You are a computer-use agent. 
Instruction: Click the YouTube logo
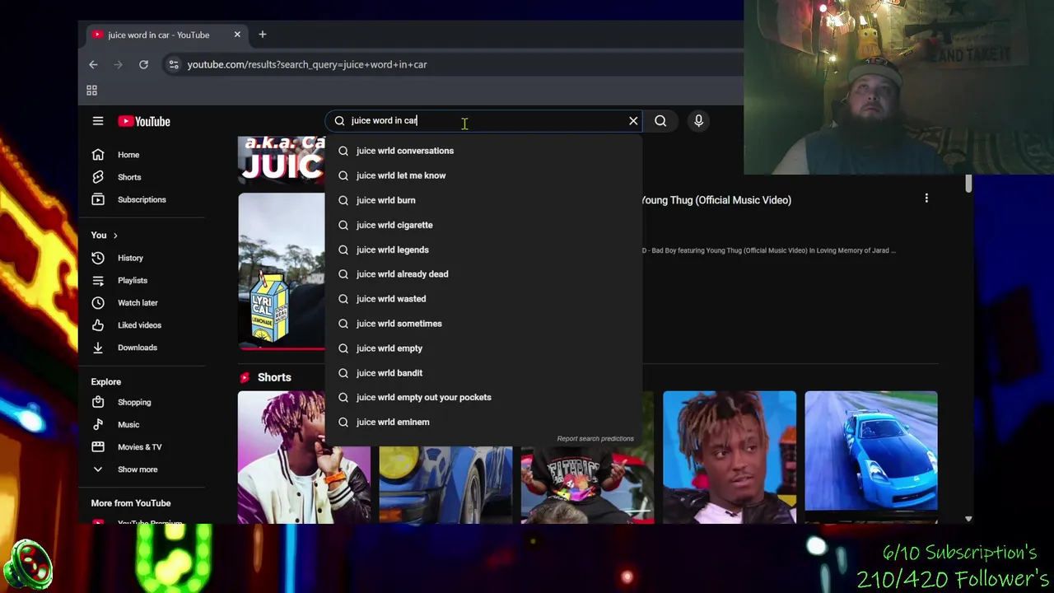point(144,121)
